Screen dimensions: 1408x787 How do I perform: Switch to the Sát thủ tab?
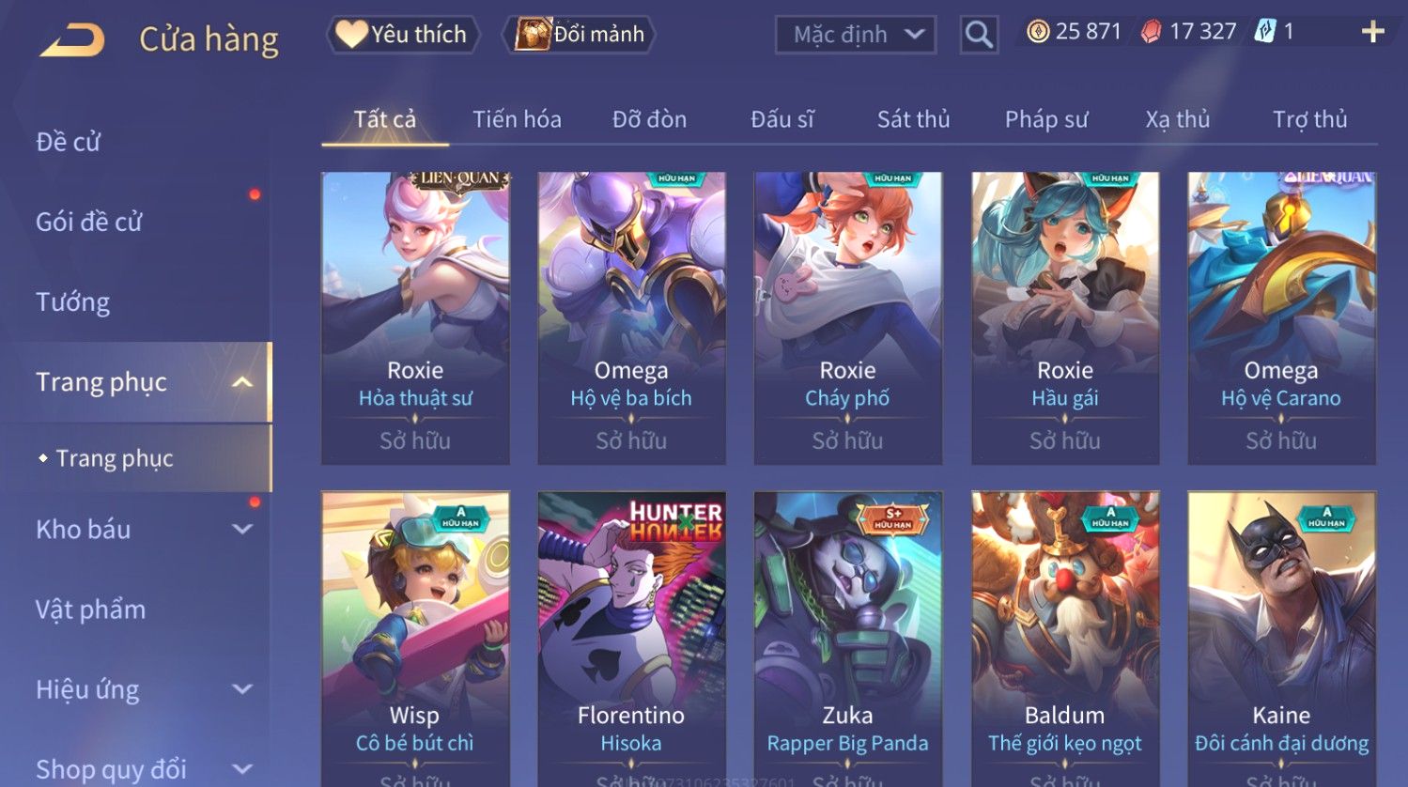click(x=913, y=119)
